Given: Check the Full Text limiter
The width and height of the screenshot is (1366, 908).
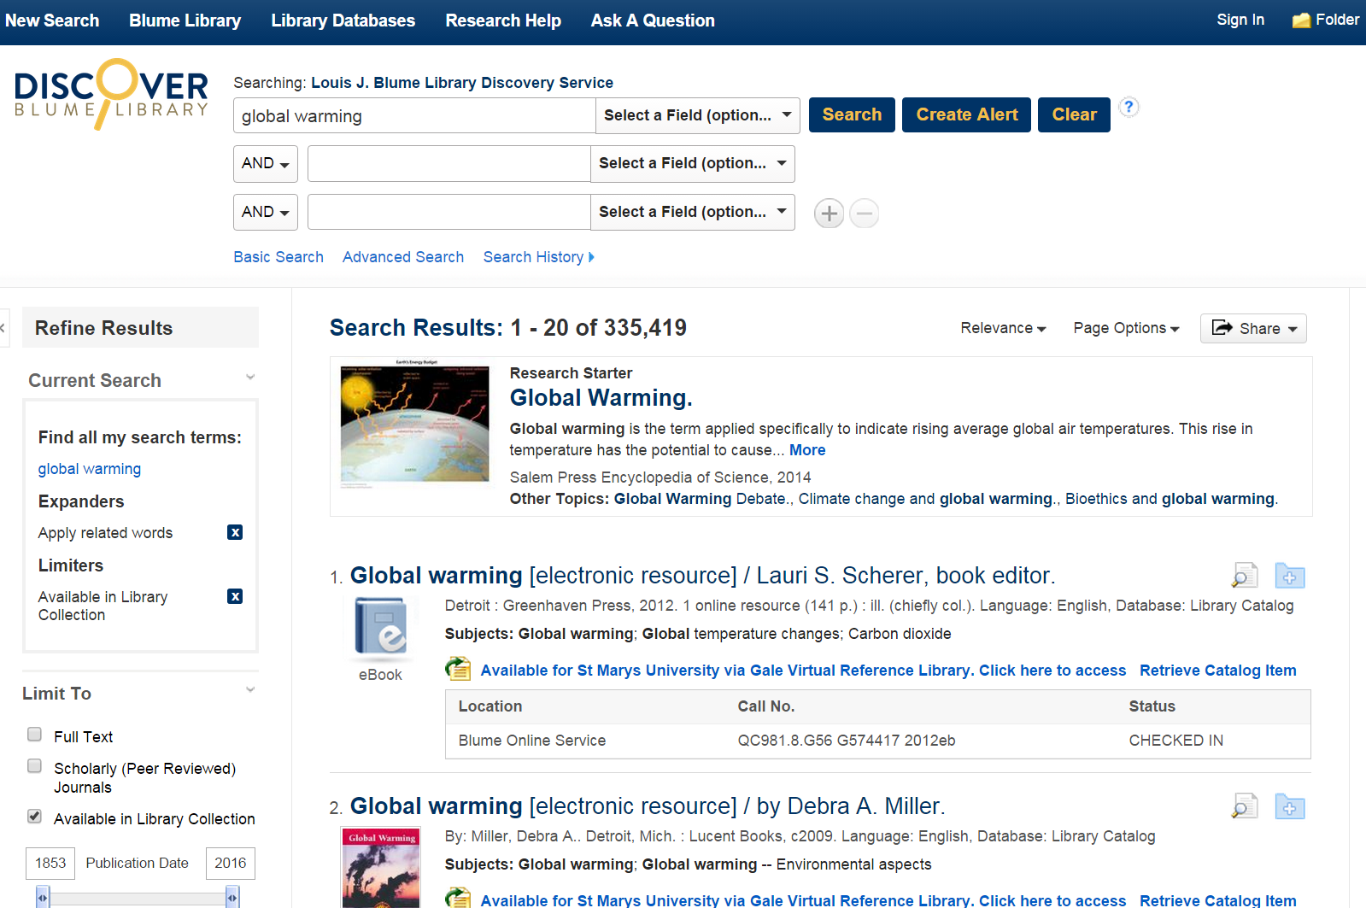Looking at the screenshot, I should tap(35, 735).
